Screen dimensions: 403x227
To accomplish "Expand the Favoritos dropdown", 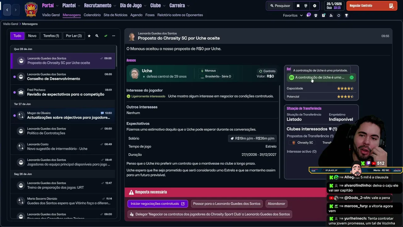I will 293,15.
